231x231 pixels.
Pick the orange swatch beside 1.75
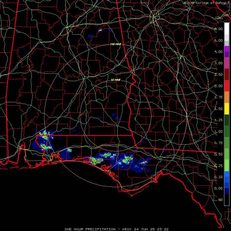[227, 97]
